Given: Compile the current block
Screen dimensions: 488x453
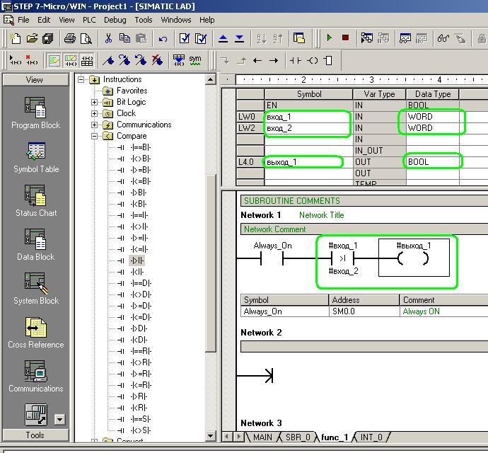Looking at the screenshot, I should pos(185,38).
